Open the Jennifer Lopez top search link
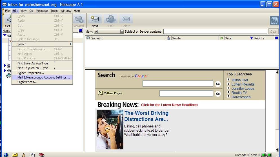The height and width of the screenshot is (157, 280). click(243, 88)
